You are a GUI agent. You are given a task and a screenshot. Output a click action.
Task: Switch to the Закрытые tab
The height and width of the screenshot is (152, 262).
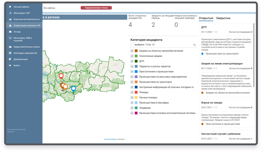[223, 18]
